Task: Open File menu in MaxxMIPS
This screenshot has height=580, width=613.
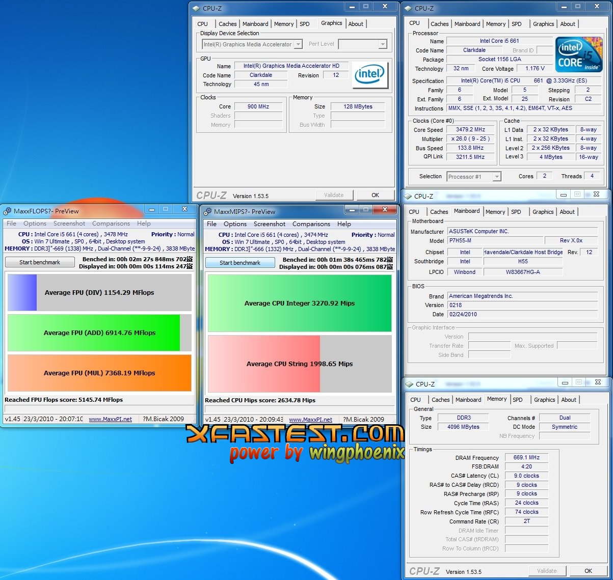Action: (211, 224)
